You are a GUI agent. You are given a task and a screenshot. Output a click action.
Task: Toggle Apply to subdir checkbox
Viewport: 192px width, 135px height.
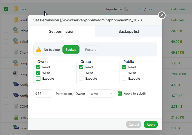tap(120, 94)
